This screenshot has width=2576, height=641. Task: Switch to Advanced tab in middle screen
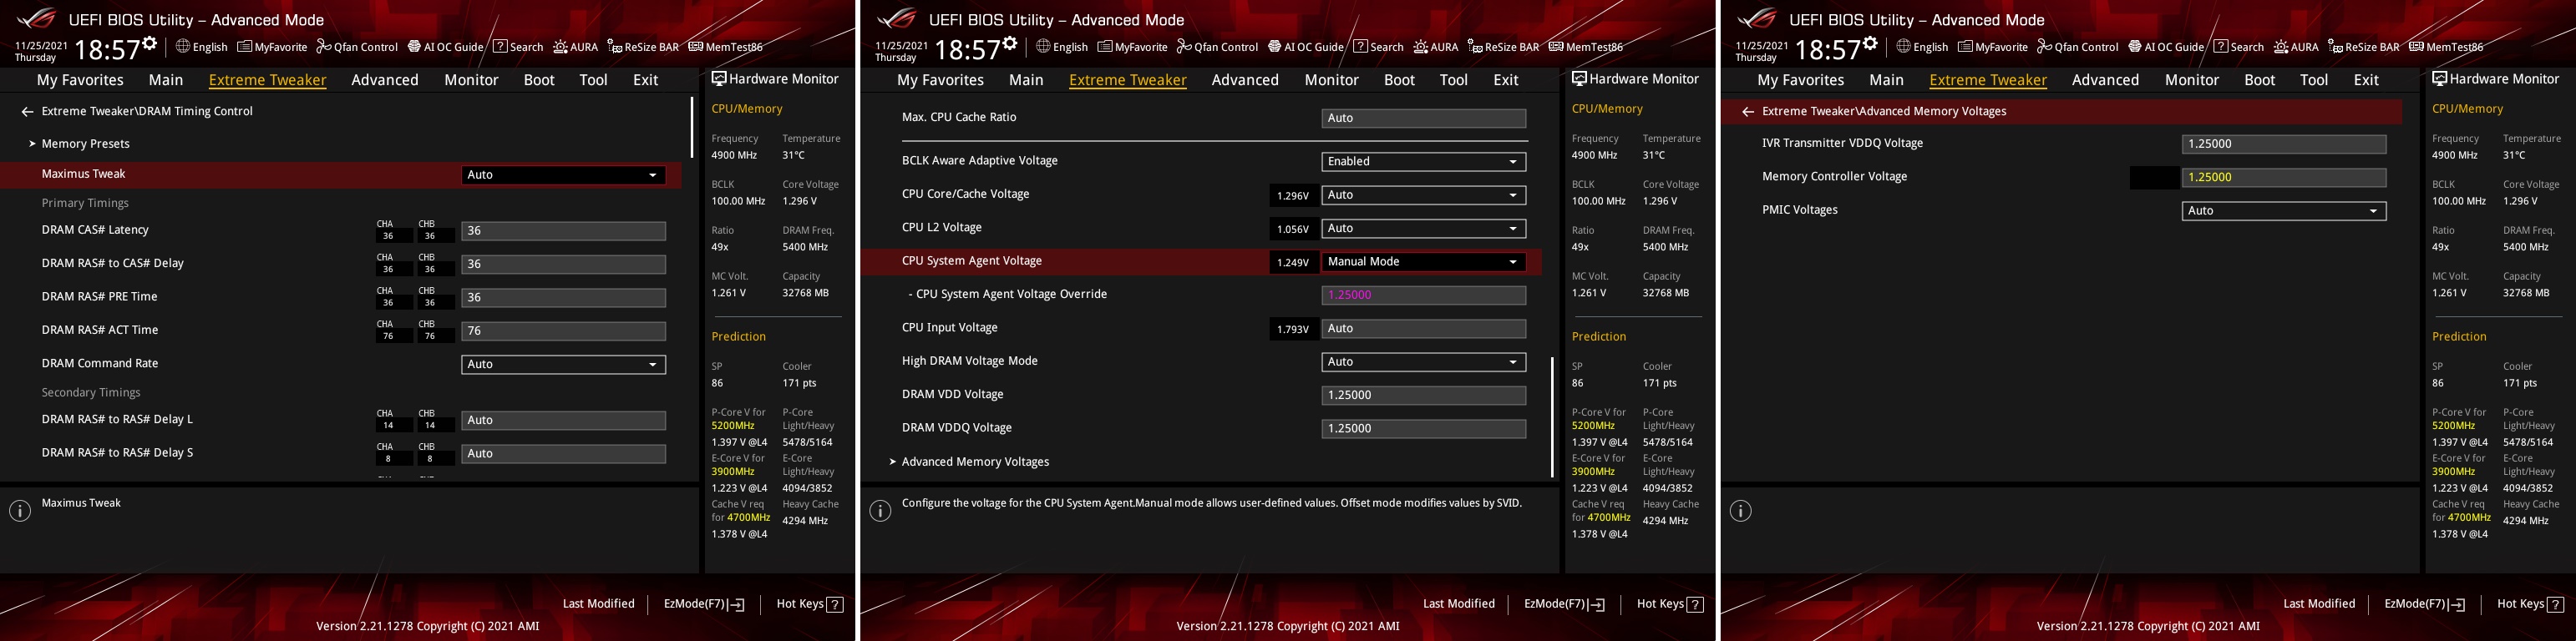(x=1245, y=80)
